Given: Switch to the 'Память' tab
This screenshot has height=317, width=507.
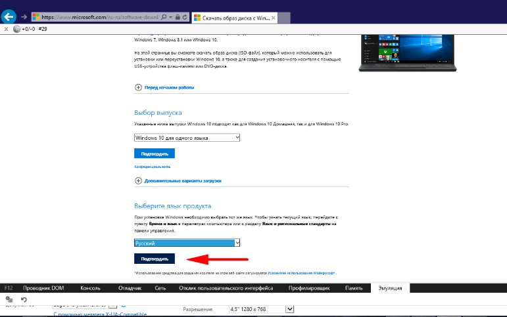Looking at the screenshot, I should pos(354,288).
